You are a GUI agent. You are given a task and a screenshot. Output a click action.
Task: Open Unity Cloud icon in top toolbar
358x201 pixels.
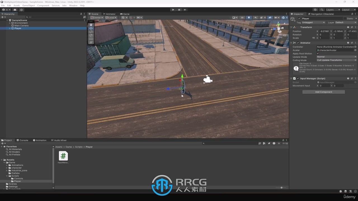[x=15, y=10]
